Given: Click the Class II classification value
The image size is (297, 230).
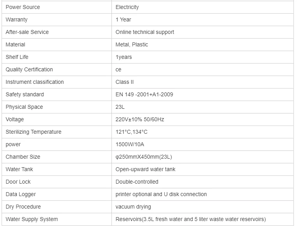Looking at the screenshot, I should 124,82.
